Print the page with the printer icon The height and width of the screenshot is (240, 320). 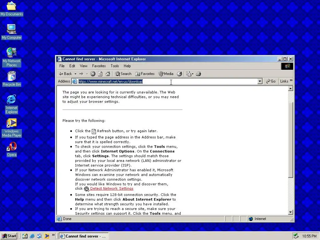pyautogui.click(x=198, y=74)
